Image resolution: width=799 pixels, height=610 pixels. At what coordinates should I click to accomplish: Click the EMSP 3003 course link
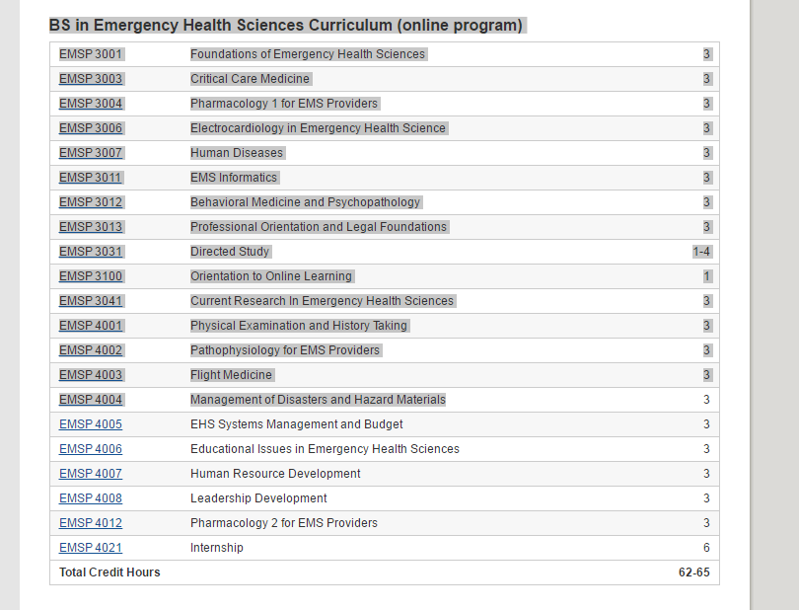coord(91,79)
